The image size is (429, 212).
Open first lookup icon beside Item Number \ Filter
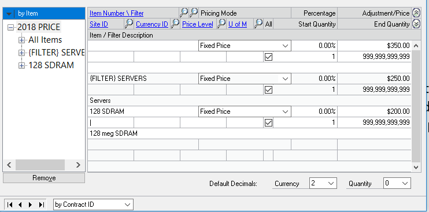coord(184,13)
